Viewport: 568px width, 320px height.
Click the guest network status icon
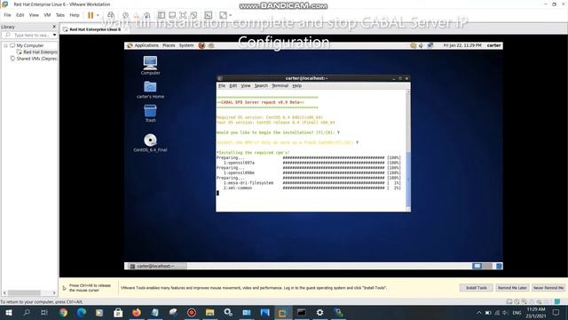(430, 45)
